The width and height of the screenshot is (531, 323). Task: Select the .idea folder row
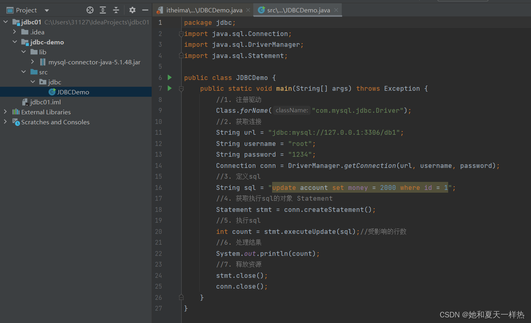[x=76, y=32]
